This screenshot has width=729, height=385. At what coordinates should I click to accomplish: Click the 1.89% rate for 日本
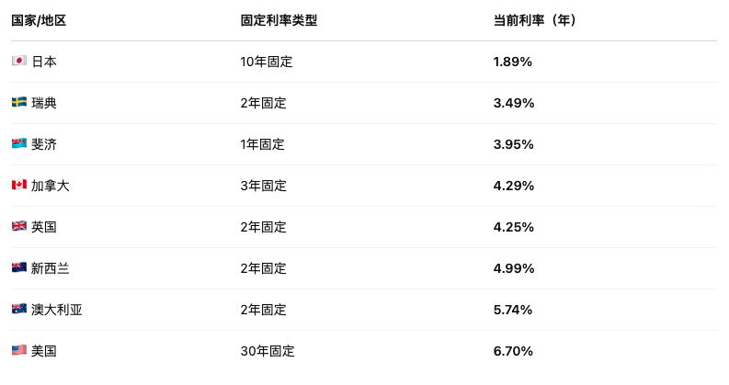(x=512, y=62)
